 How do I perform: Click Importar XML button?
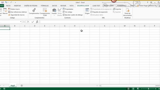pos(117,9)
